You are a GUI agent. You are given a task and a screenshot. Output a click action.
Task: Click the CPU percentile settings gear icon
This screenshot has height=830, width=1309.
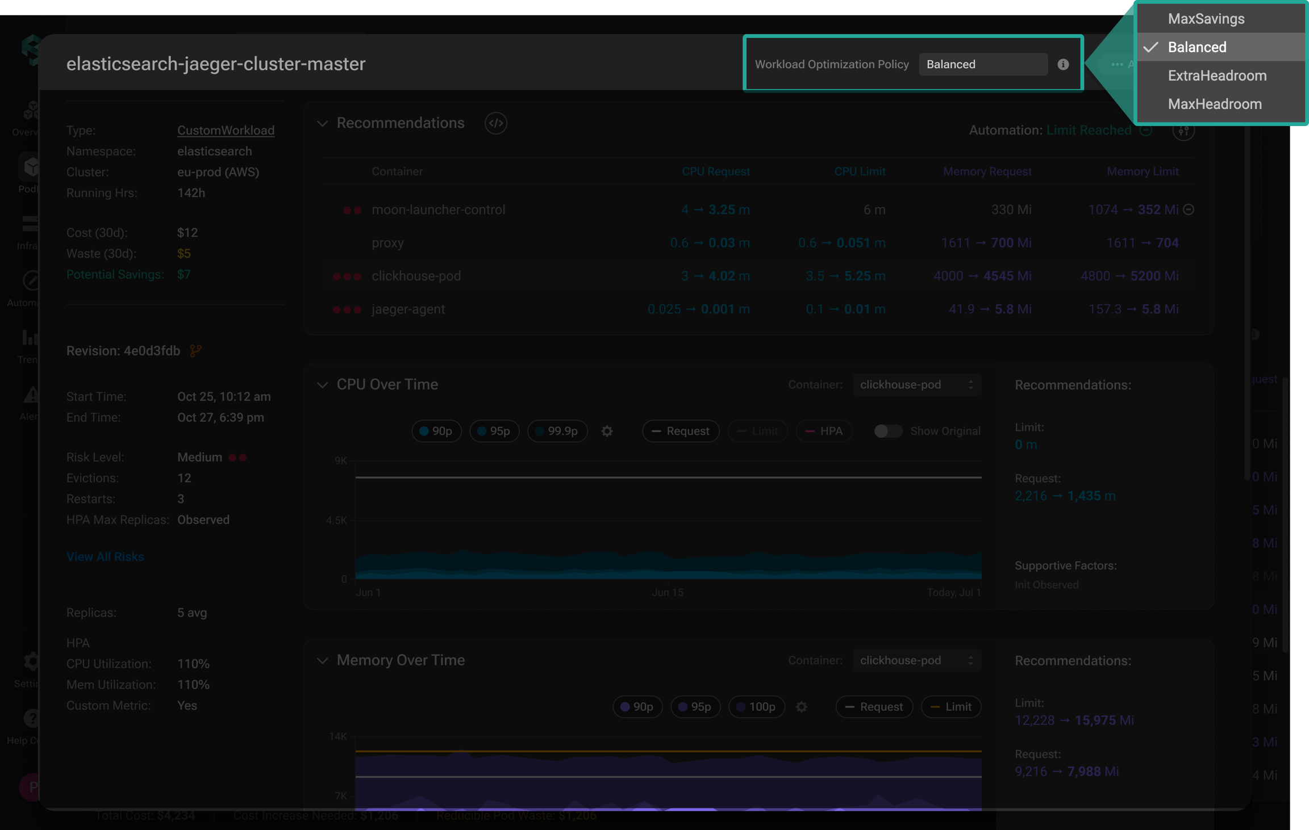tap(607, 431)
